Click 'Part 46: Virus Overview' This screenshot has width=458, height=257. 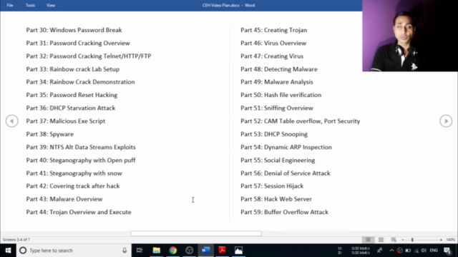coord(273,43)
